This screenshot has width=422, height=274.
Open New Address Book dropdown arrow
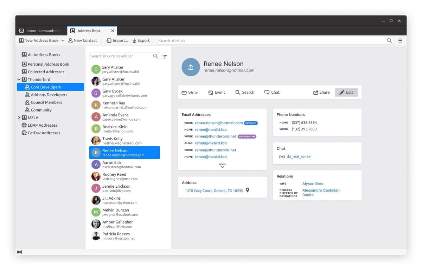point(63,41)
